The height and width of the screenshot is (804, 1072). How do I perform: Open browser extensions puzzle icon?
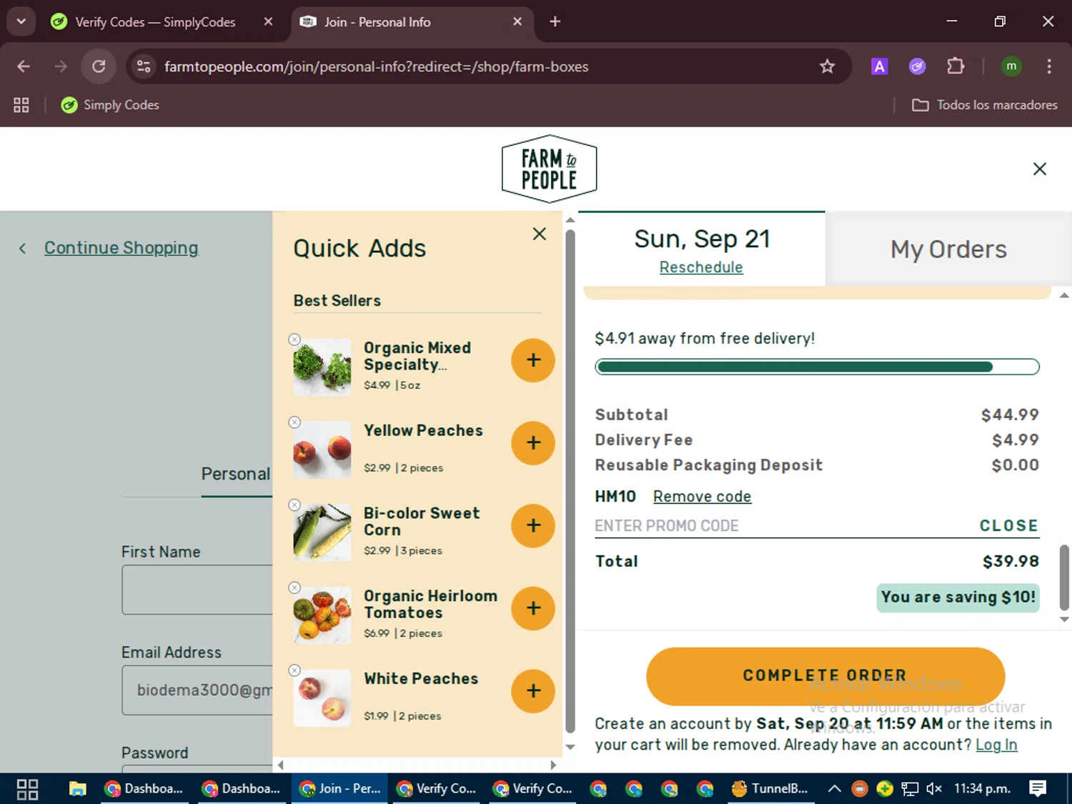click(956, 66)
